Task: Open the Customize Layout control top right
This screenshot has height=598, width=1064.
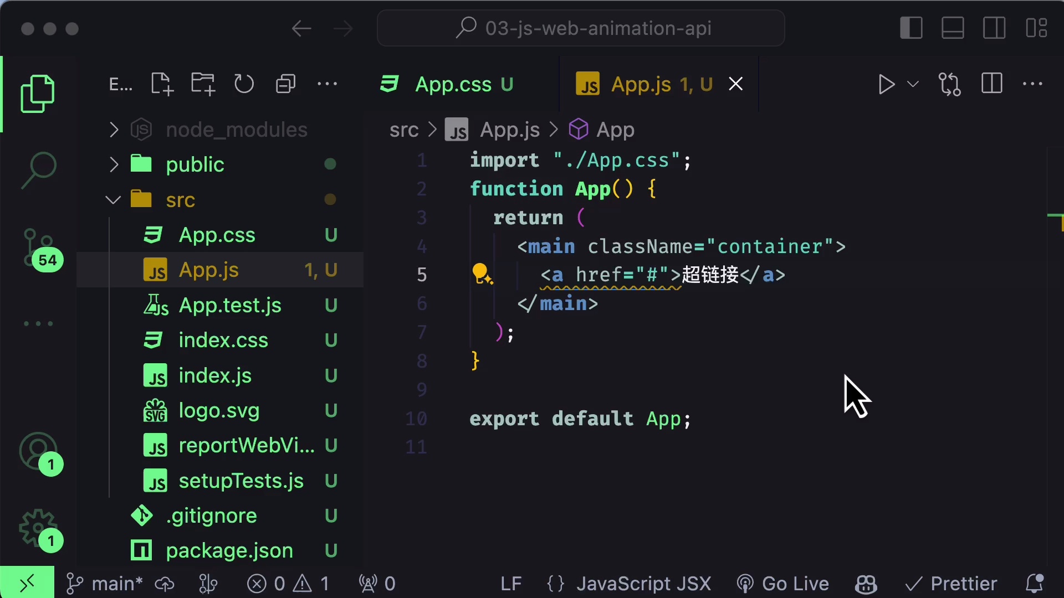Action: pyautogui.click(x=1036, y=27)
